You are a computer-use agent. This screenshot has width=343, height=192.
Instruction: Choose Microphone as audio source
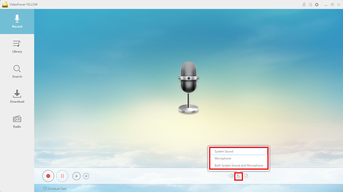(239, 158)
